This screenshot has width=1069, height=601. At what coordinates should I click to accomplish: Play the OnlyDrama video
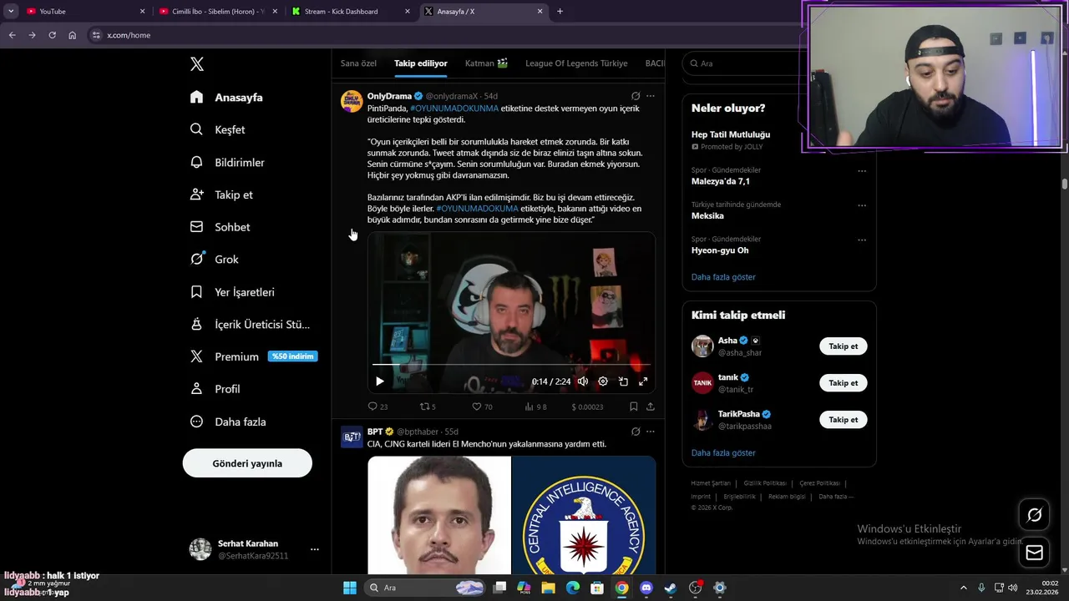coord(379,381)
